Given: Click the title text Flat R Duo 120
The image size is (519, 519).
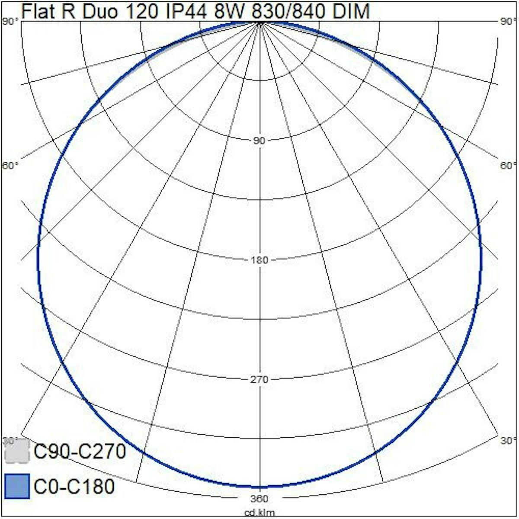Looking at the screenshot, I should (90, 11).
